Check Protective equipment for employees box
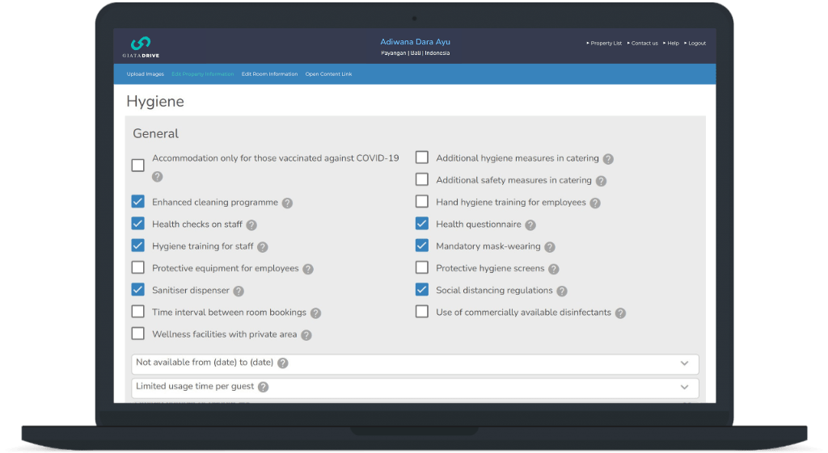This screenshot has width=828, height=453. [x=138, y=268]
